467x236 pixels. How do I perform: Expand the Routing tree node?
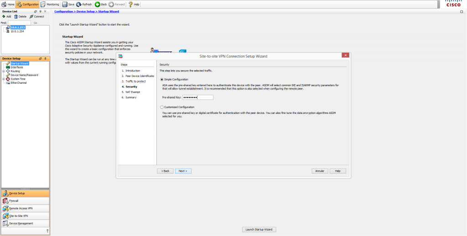pyautogui.click(x=3, y=71)
